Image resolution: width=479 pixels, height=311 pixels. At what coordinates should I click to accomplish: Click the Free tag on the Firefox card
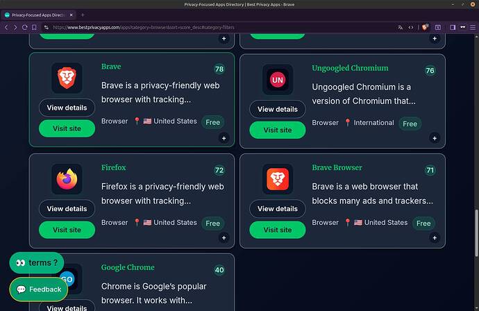pyautogui.click(x=213, y=224)
